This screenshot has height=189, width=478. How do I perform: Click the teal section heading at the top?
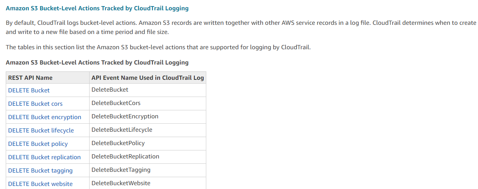97,8
